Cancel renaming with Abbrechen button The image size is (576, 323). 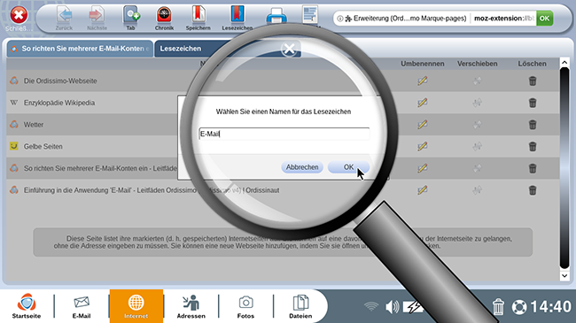pyautogui.click(x=302, y=167)
